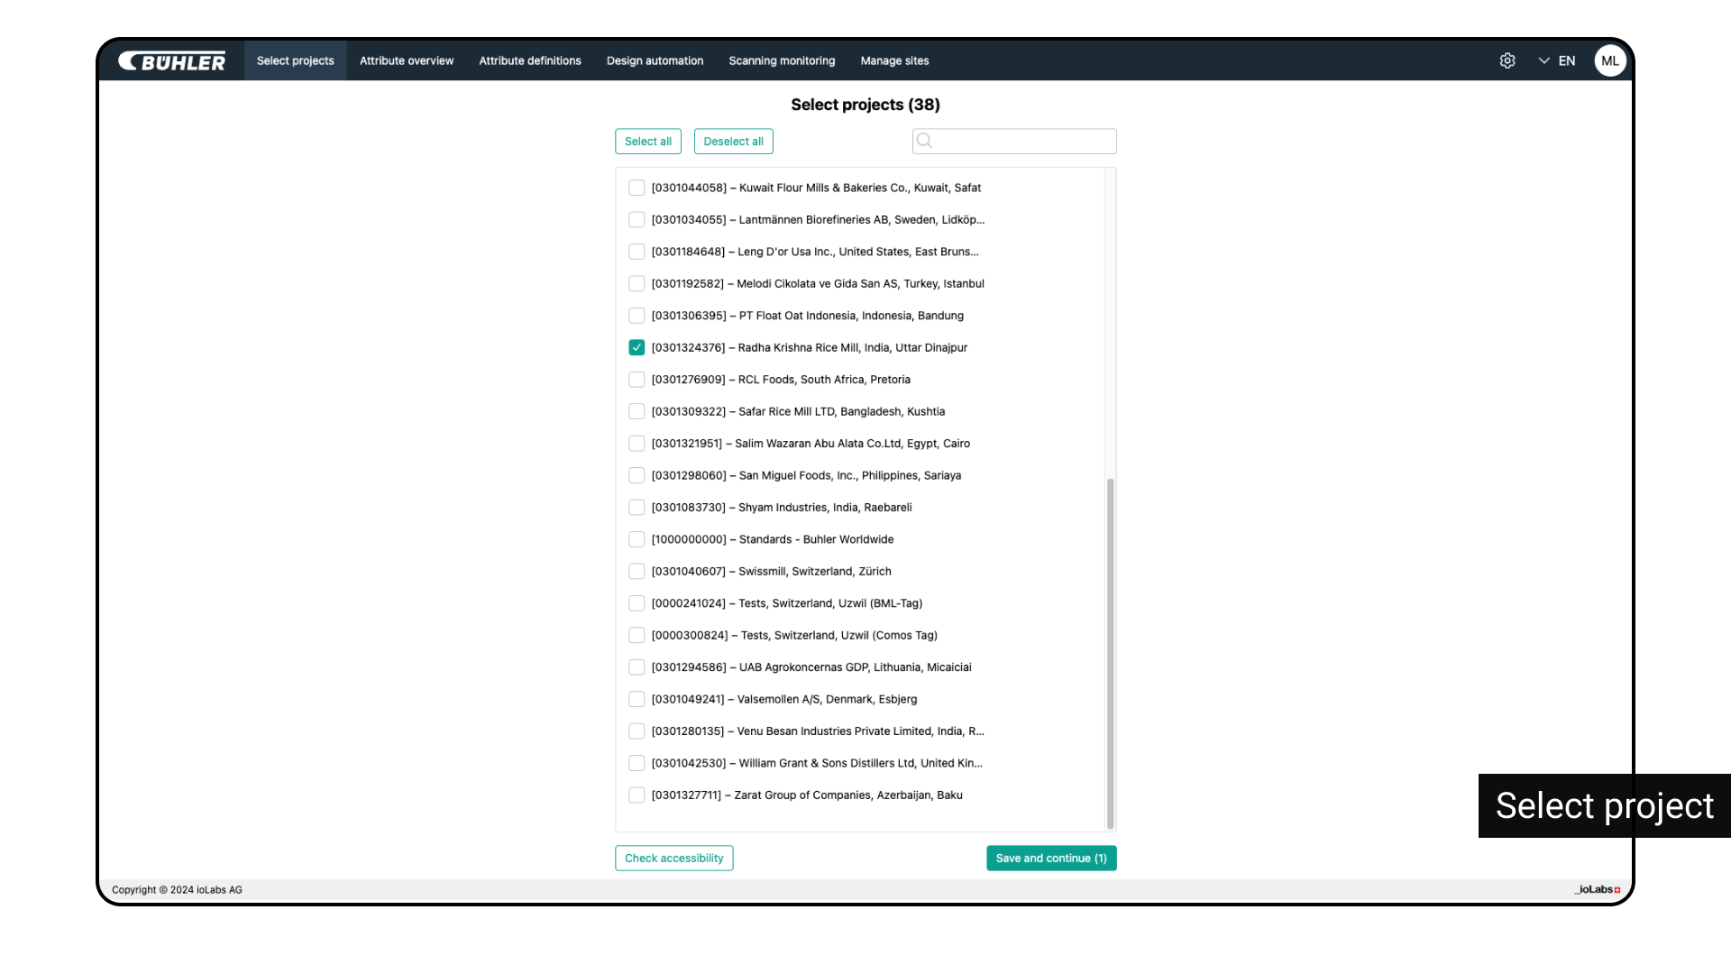Check Swissmill Zürich checkbox

click(x=637, y=571)
